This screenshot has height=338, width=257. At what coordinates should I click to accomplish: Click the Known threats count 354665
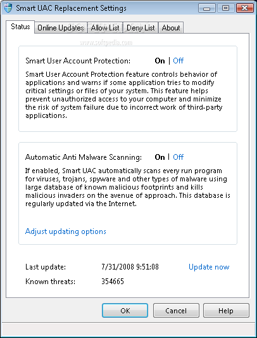[x=113, y=282]
